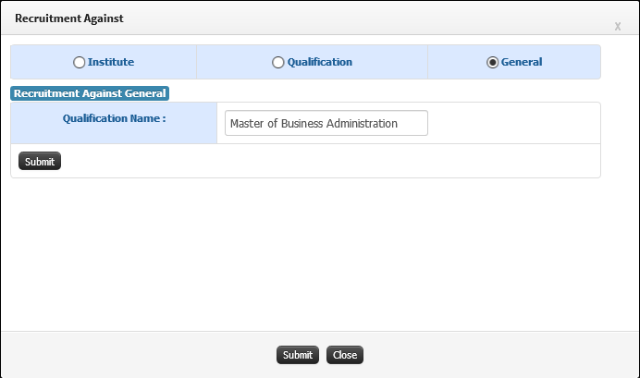Click the Qualification Name label
This screenshot has height=378, width=640.
115,118
